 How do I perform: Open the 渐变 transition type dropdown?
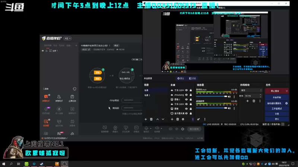coord(251,91)
